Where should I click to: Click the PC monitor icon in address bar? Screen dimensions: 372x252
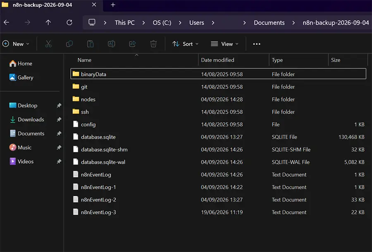tap(92, 23)
